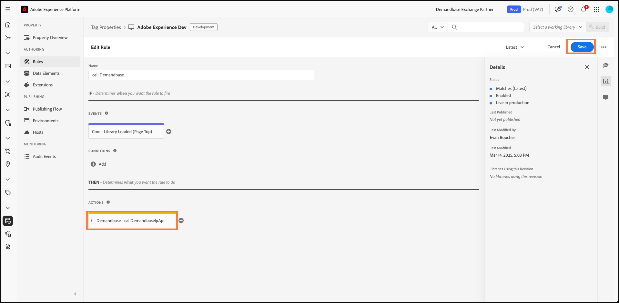
Task: Click the plus icon to add event
Action: pyautogui.click(x=169, y=132)
